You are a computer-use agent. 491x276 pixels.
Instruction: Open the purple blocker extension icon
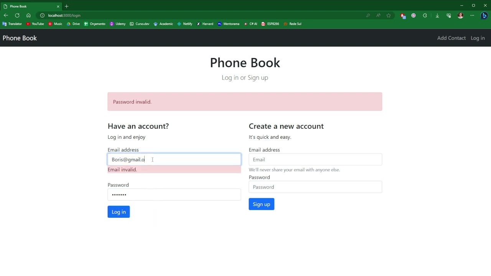(414, 15)
